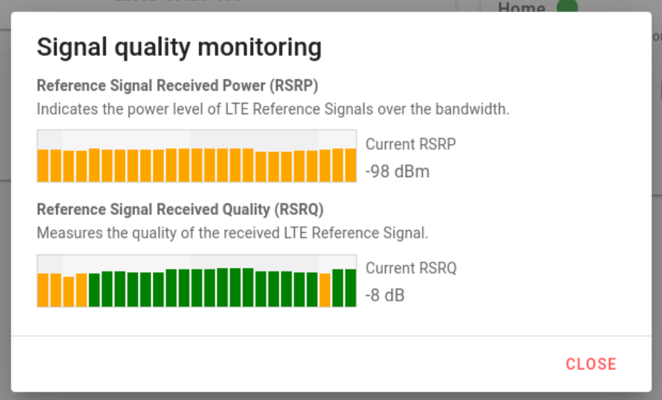Image resolution: width=662 pixels, height=400 pixels.
Task: Select the 'Reference Signal Received Quality (RSRQ)' heading
Action: point(180,210)
